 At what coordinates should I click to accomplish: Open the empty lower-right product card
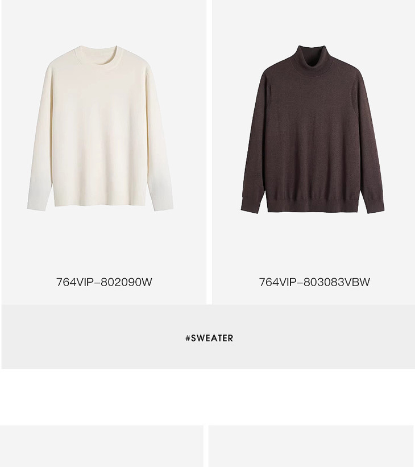311,446
